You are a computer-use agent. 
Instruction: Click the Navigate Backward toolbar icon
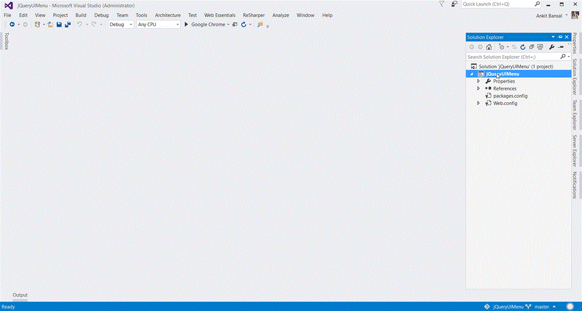(x=13, y=24)
